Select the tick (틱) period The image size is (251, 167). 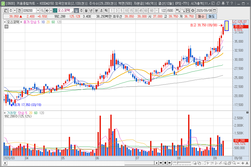(x=106, y=10)
